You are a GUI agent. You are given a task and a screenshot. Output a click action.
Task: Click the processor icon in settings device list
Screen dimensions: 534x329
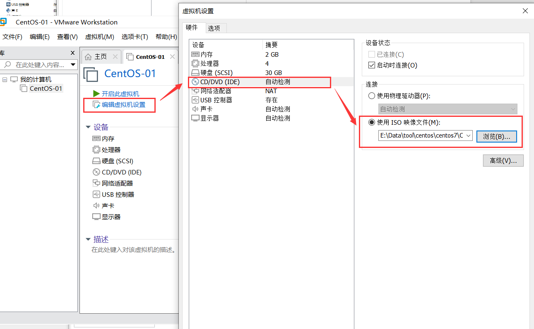(x=195, y=64)
